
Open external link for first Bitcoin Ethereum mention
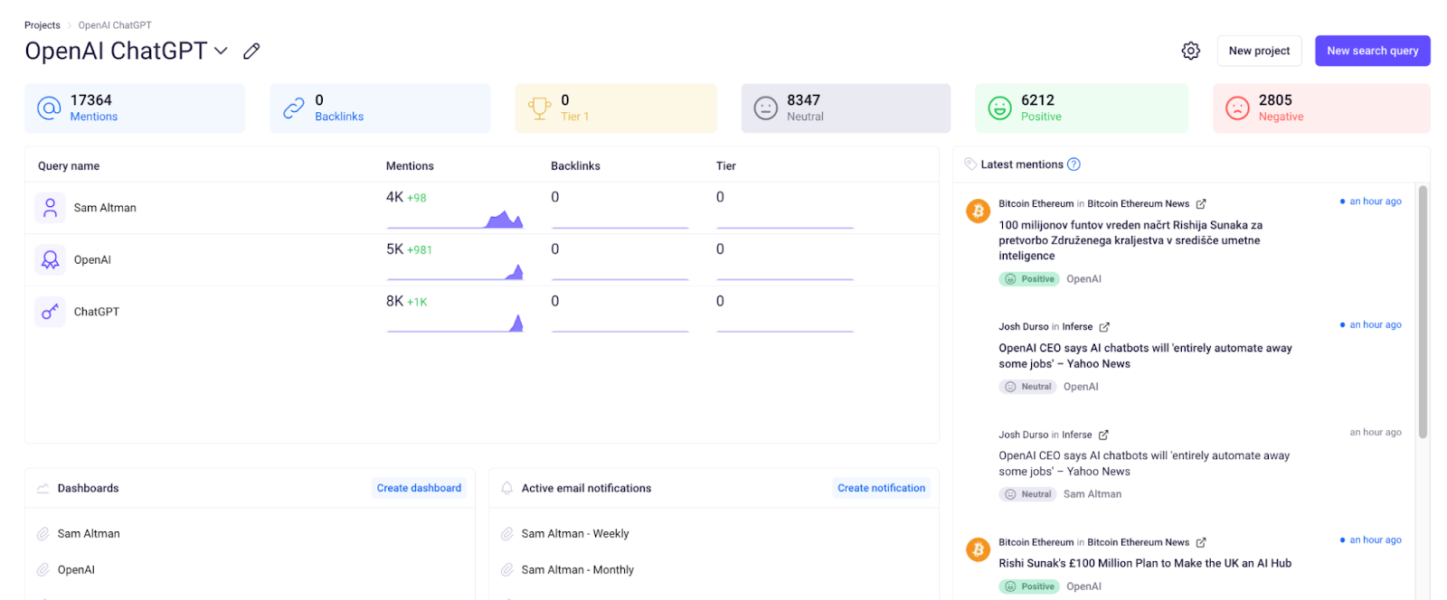click(1201, 204)
